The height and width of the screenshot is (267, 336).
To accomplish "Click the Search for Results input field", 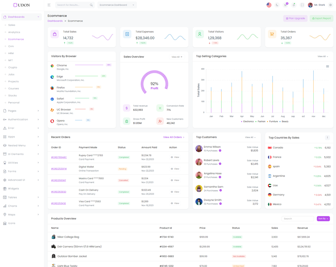I will pos(72,5).
